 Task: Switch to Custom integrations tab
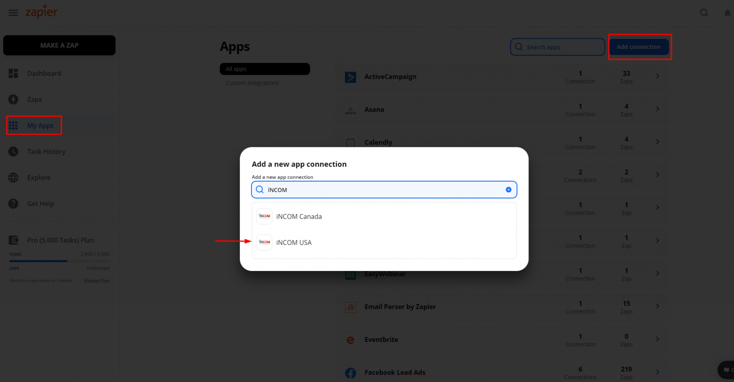pyautogui.click(x=252, y=83)
